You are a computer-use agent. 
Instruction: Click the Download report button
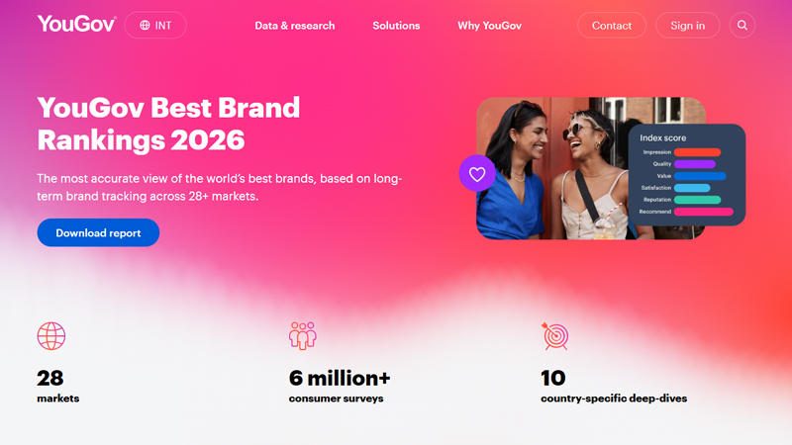coord(98,232)
